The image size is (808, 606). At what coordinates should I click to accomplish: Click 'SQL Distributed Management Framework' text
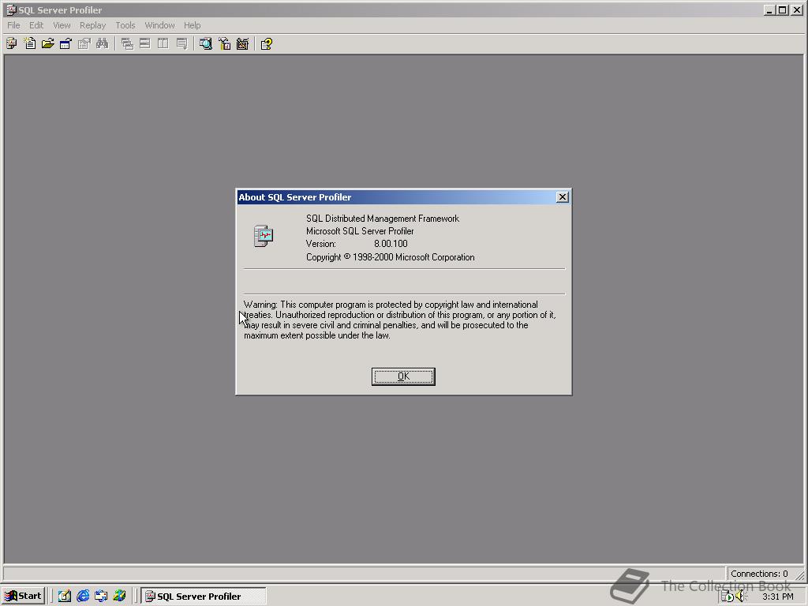click(383, 219)
